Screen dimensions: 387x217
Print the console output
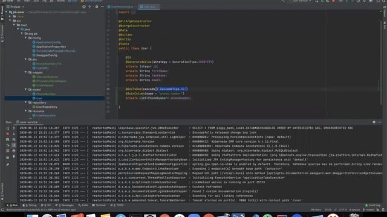click(x=14, y=151)
